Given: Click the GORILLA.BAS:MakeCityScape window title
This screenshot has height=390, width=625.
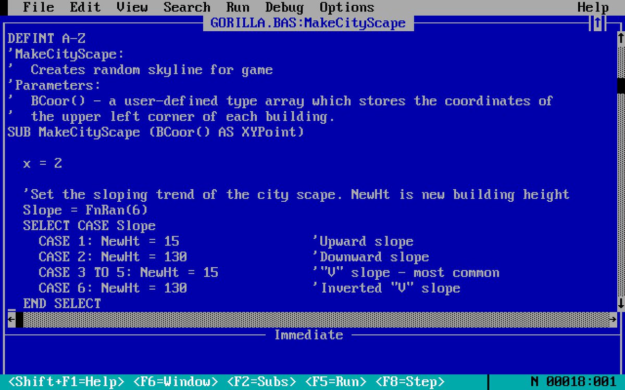Looking at the screenshot, I should coord(308,23).
